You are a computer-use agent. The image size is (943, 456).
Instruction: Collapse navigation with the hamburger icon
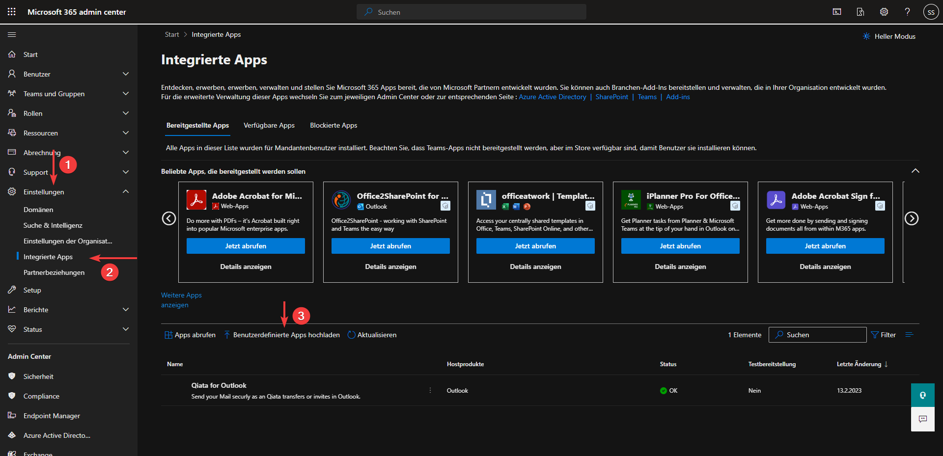12,34
